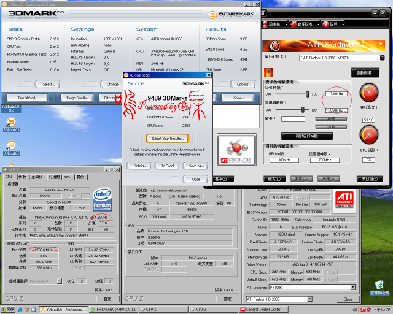Launch Internet Explorer from quick launch
393x314 pixels.
[x=20, y=310]
